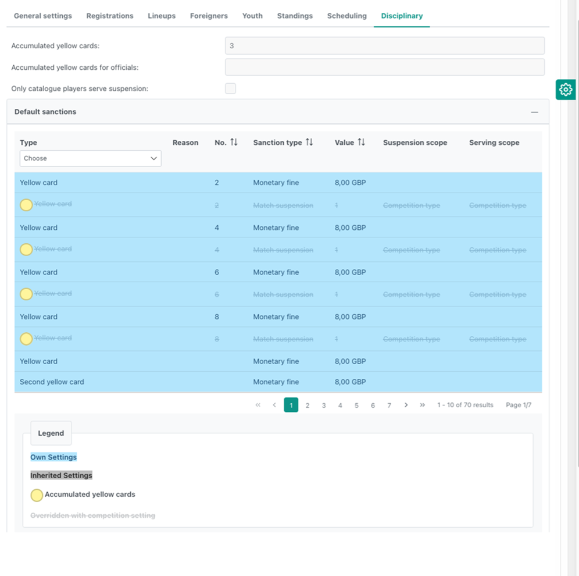Sort table by Sanction type arrows
Viewport: 579px width, 576px height.
click(x=309, y=143)
